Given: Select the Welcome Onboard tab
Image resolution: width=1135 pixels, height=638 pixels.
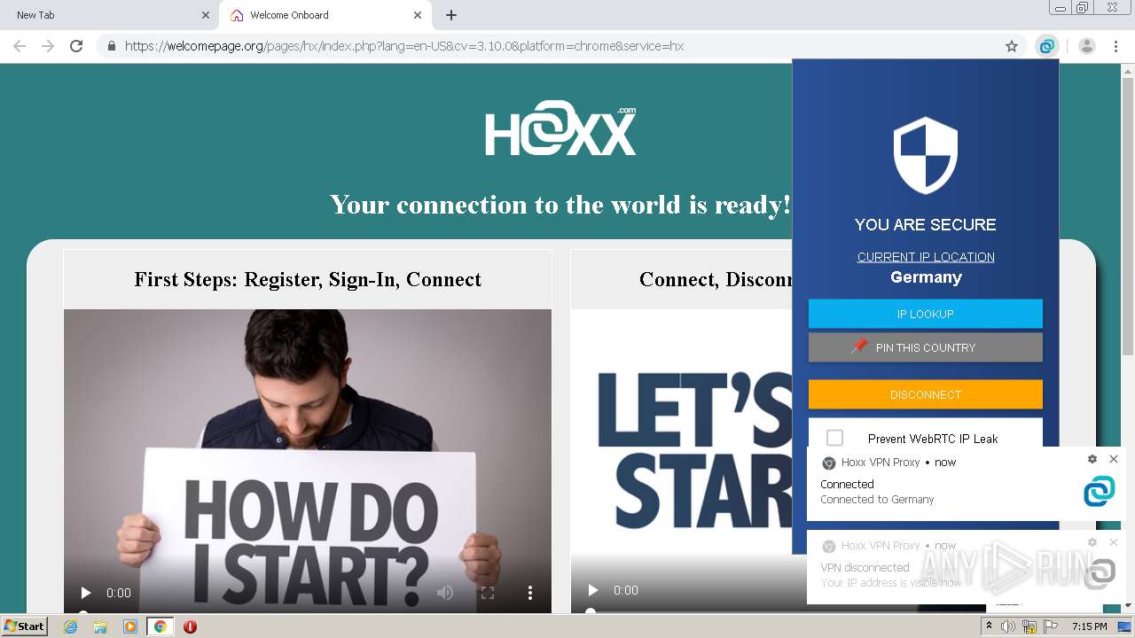Looking at the screenshot, I should click(324, 15).
